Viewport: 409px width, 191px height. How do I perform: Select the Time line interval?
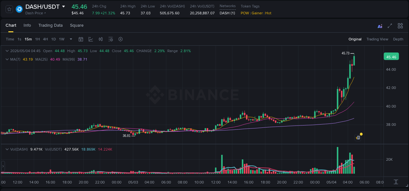point(10,39)
